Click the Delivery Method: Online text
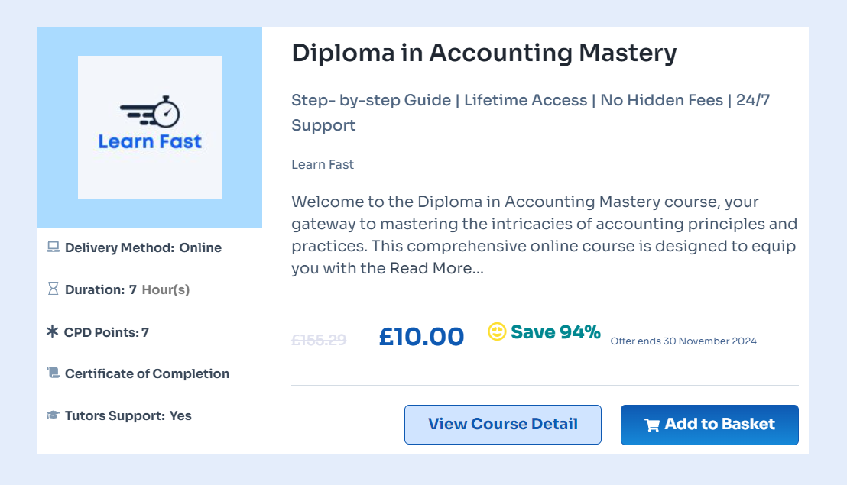 click(x=143, y=247)
